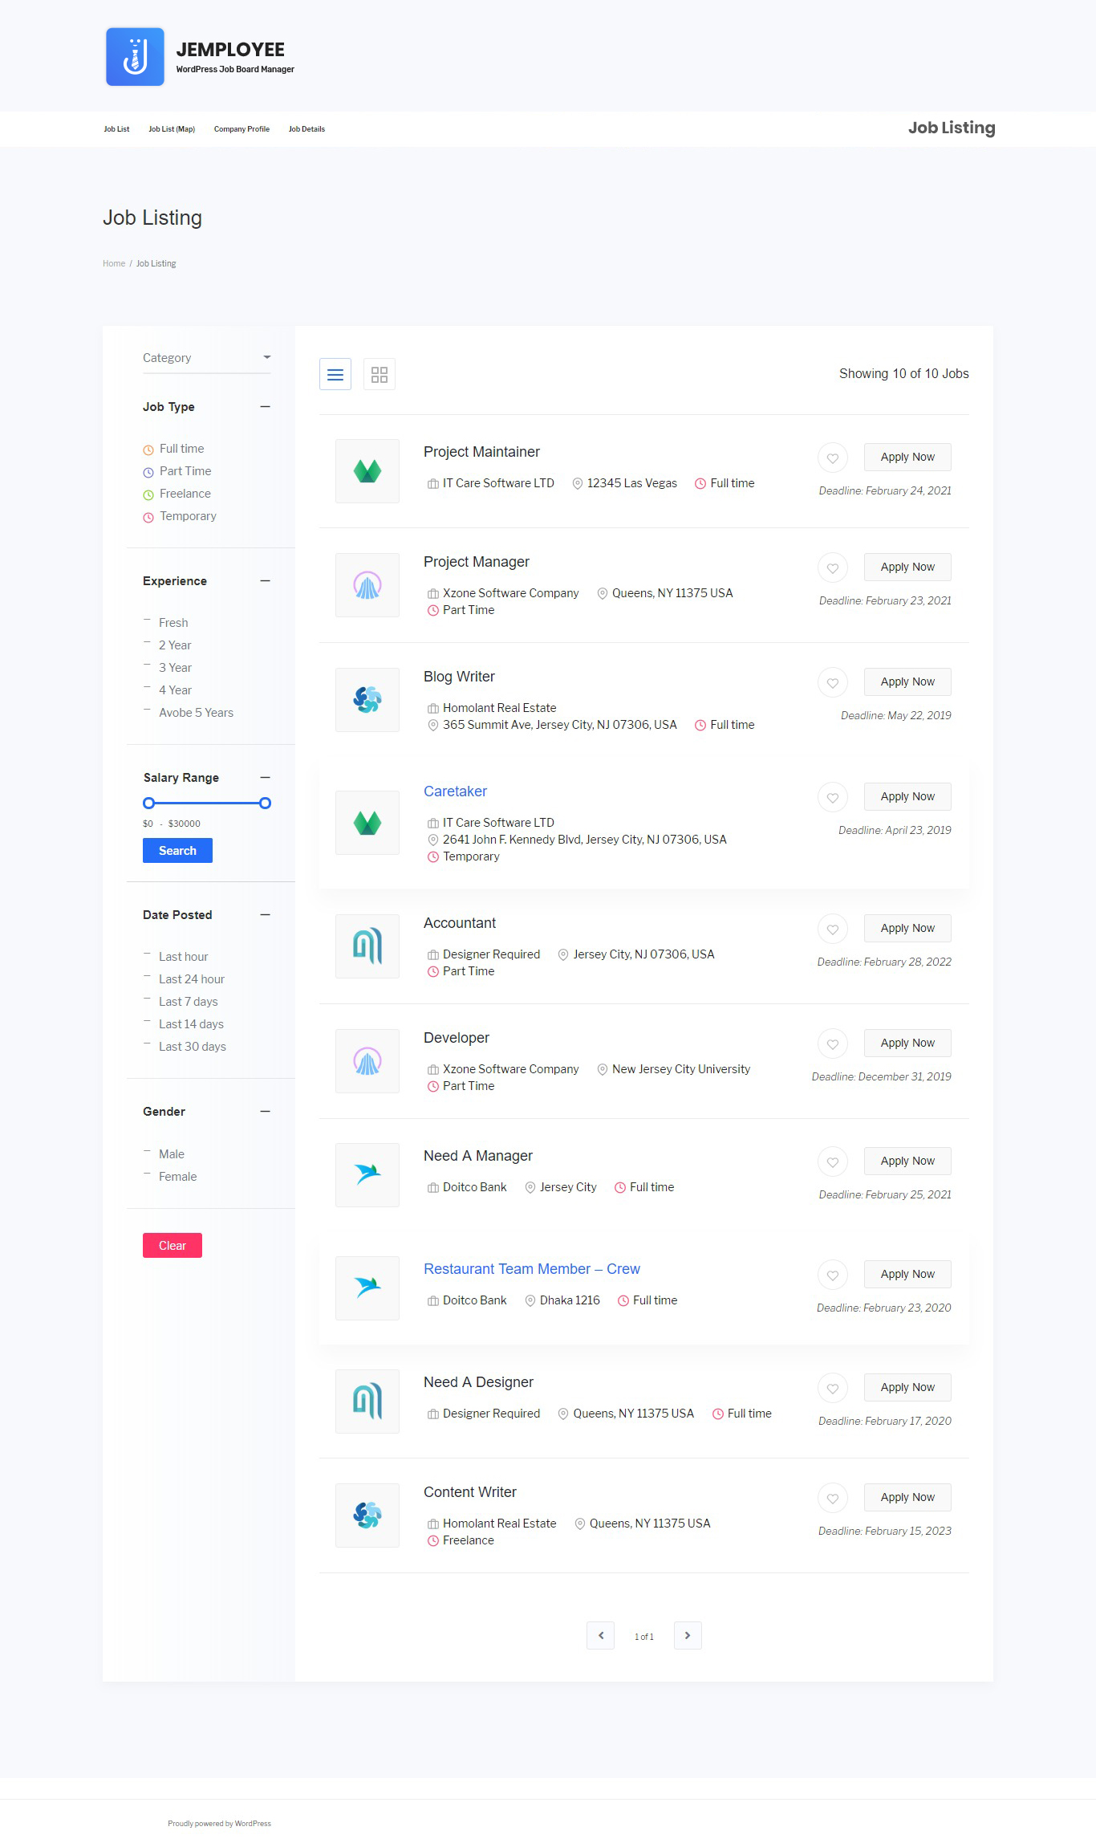Go to previous page arrow
Image resolution: width=1096 pixels, height=1847 pixels.
[601, 1635]
